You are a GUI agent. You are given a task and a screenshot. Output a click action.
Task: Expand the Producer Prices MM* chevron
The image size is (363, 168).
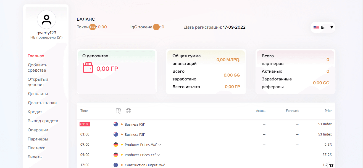tap(160, 145)
